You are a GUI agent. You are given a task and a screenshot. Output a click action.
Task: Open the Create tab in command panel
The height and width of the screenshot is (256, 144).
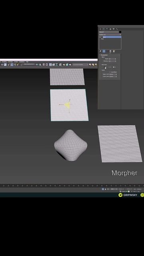click(100, 29)
